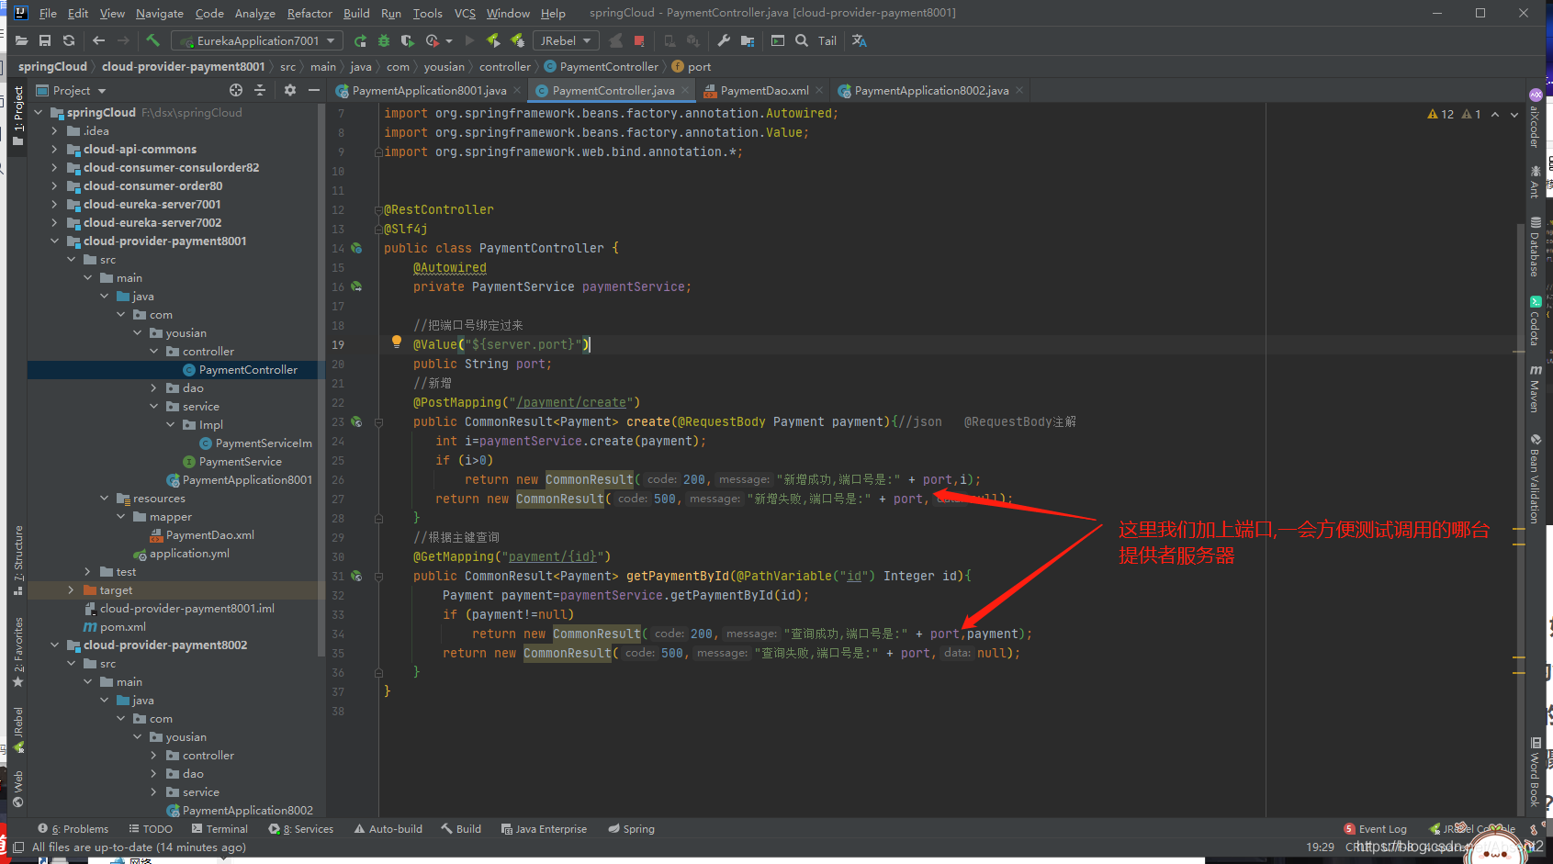
Task: Open the Maven side panel
Action: 1536,388
